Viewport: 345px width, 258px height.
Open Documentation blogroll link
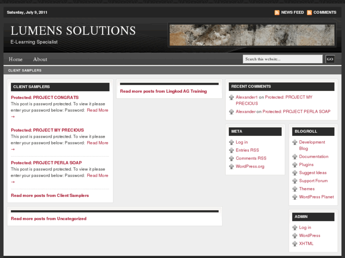(x=314, y=157)
